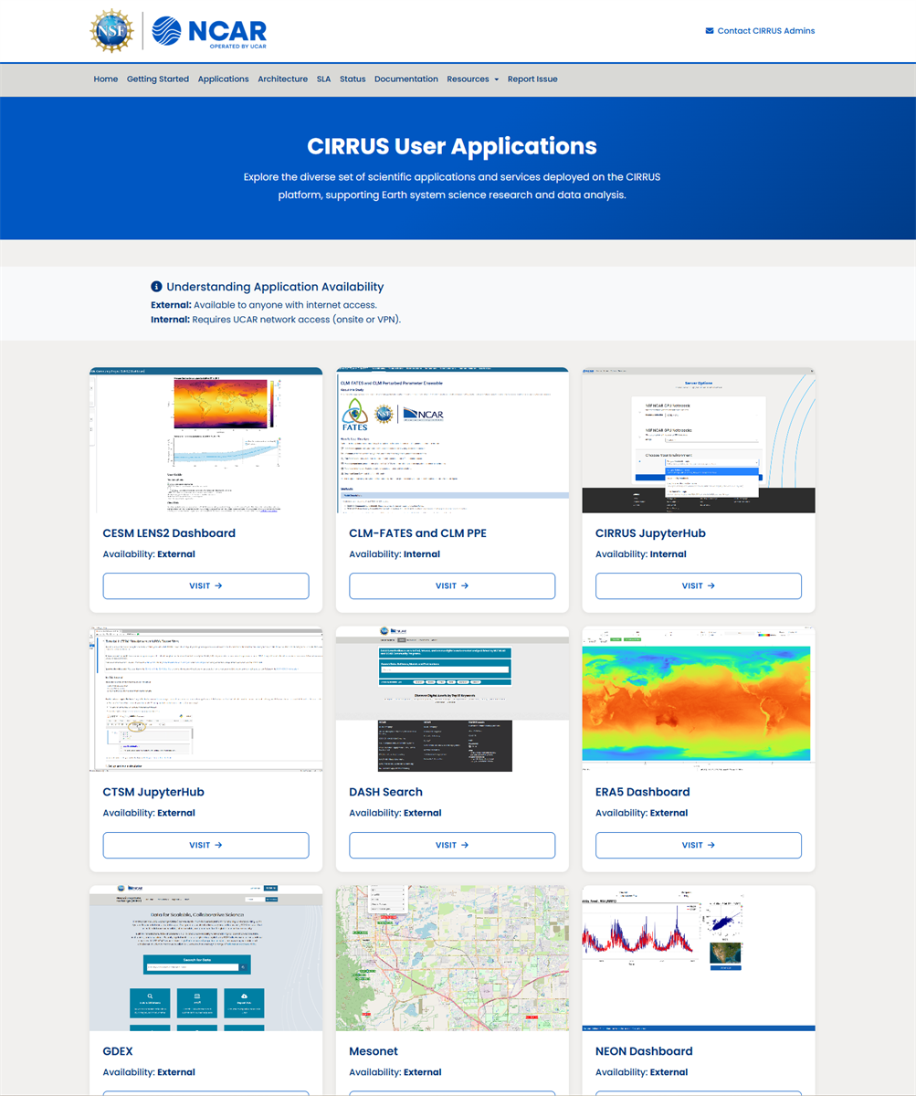
Task: Click VISIT under CIRRUS JupyterHub
Action: tap(698, 585)
